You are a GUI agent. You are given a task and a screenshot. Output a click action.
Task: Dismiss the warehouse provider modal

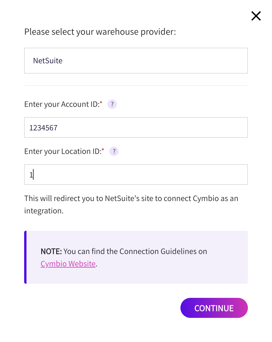(x=256, y=16)
